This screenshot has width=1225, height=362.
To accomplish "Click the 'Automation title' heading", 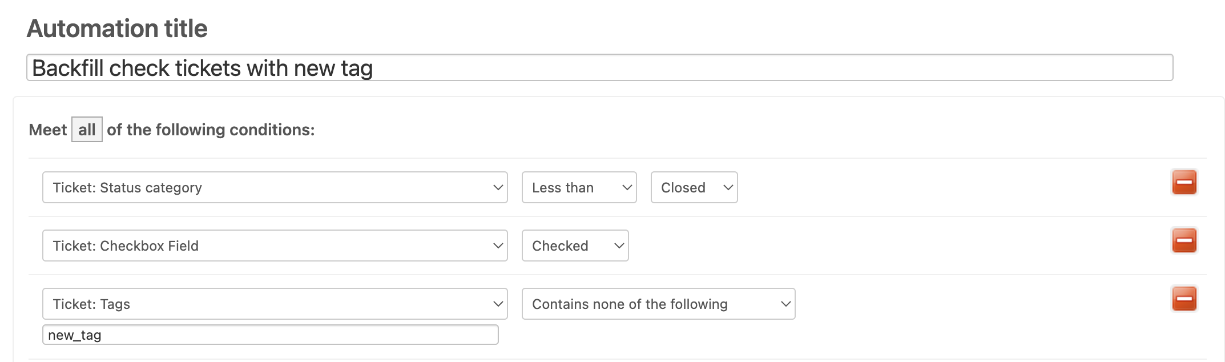I will click(117, 29).
